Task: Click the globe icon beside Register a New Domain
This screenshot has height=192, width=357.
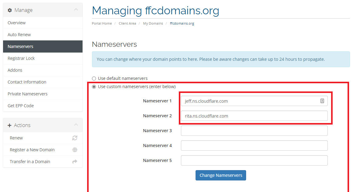Action: point(75,149)
